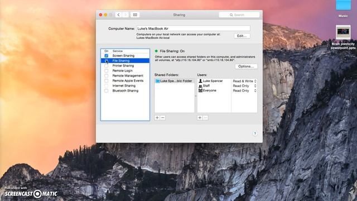357x201 pixels.
Task: Enable Remote Login checkbox
Action: point(107,71)
